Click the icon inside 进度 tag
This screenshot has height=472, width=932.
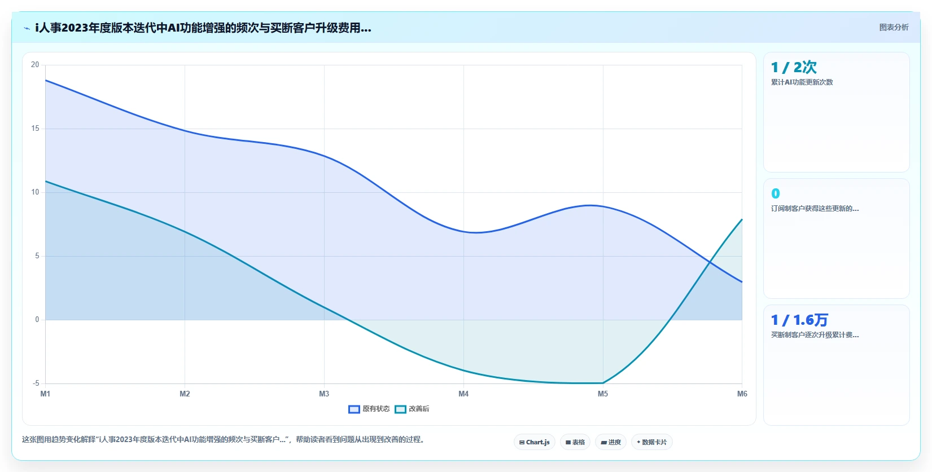coord(603,443)
